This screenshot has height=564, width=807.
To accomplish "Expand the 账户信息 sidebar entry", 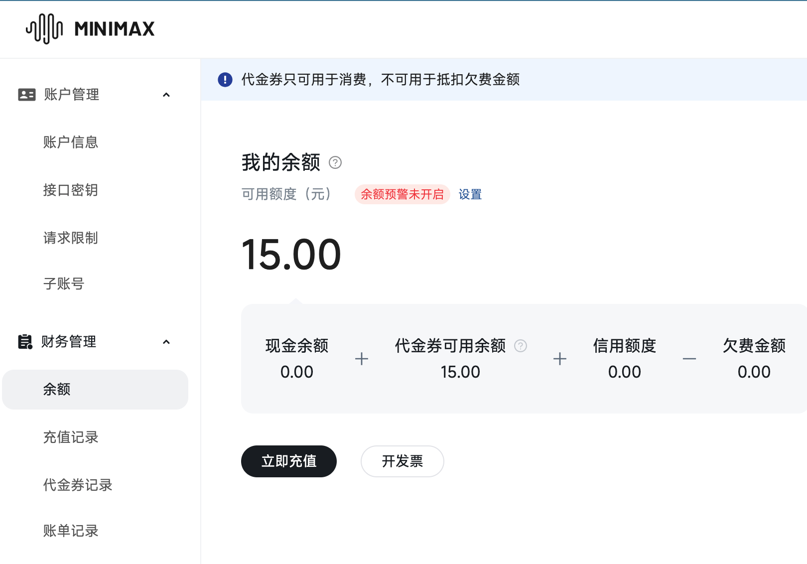I will pos(71,142).
